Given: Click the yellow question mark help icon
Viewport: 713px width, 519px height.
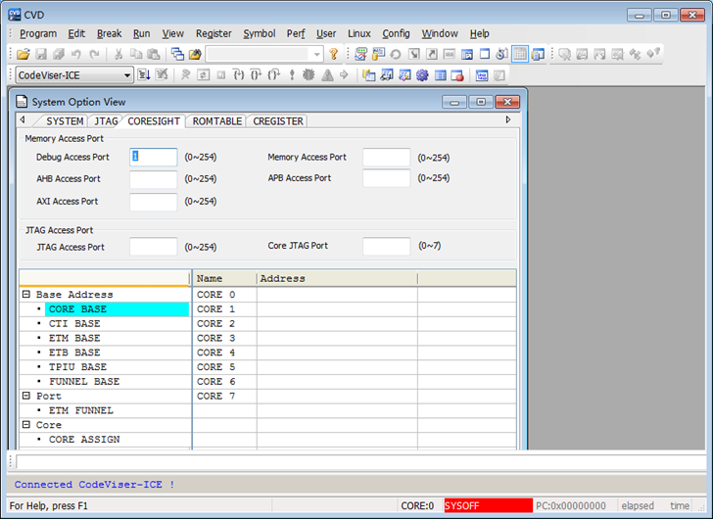Looking at the screenshot, I should click(x=334, y=55).
